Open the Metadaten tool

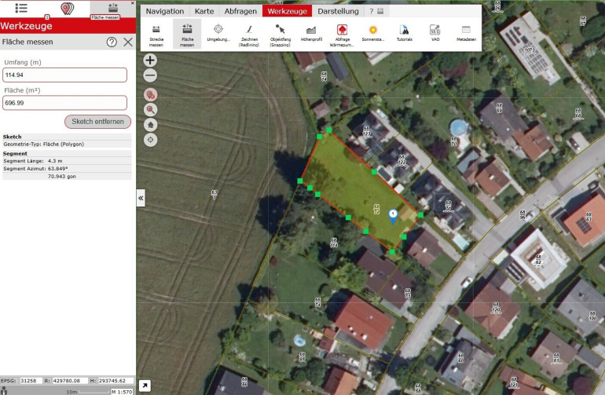coord(466,34)
